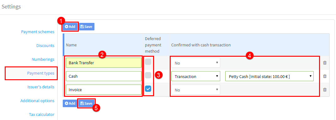
Task: Open Numberings in the sidebar
Action: point(43,59)
